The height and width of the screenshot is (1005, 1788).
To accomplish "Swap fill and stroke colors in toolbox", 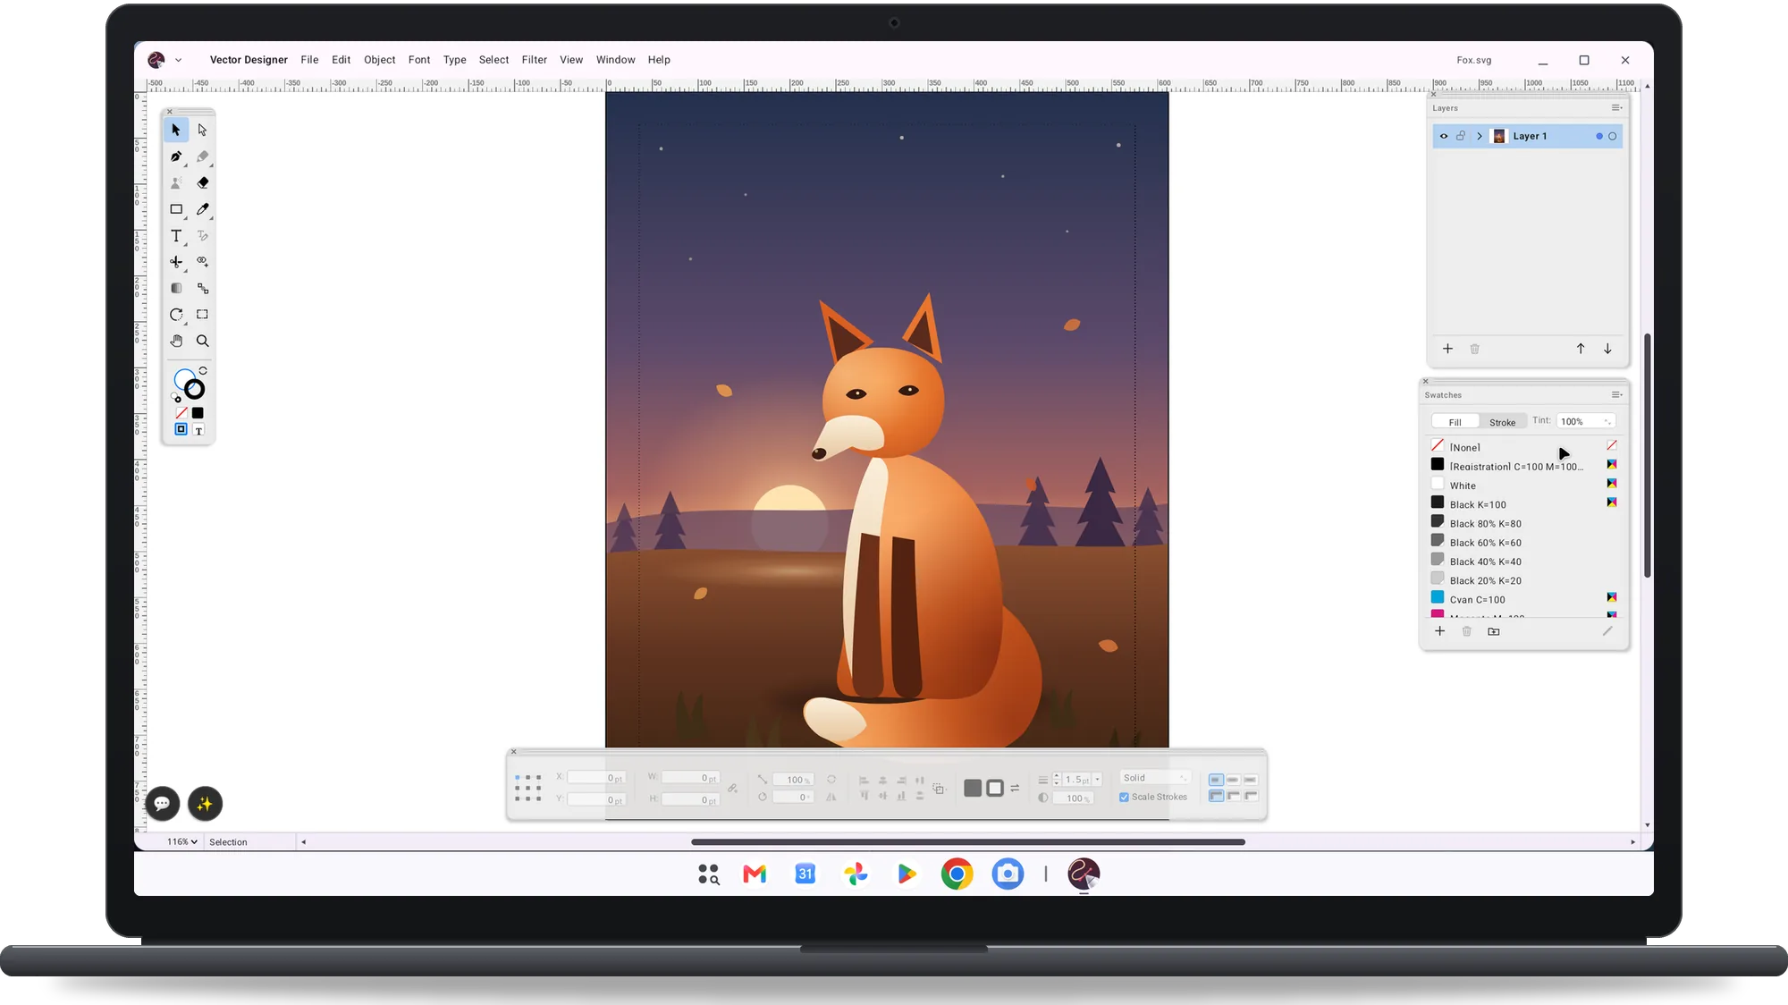I will click(x=204, y=370).
